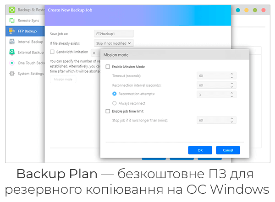Image resolution: width=275 pixels, height=202 pixels.
Task: Increase 'Stop job' minutes value
Action: click(231, 118)
